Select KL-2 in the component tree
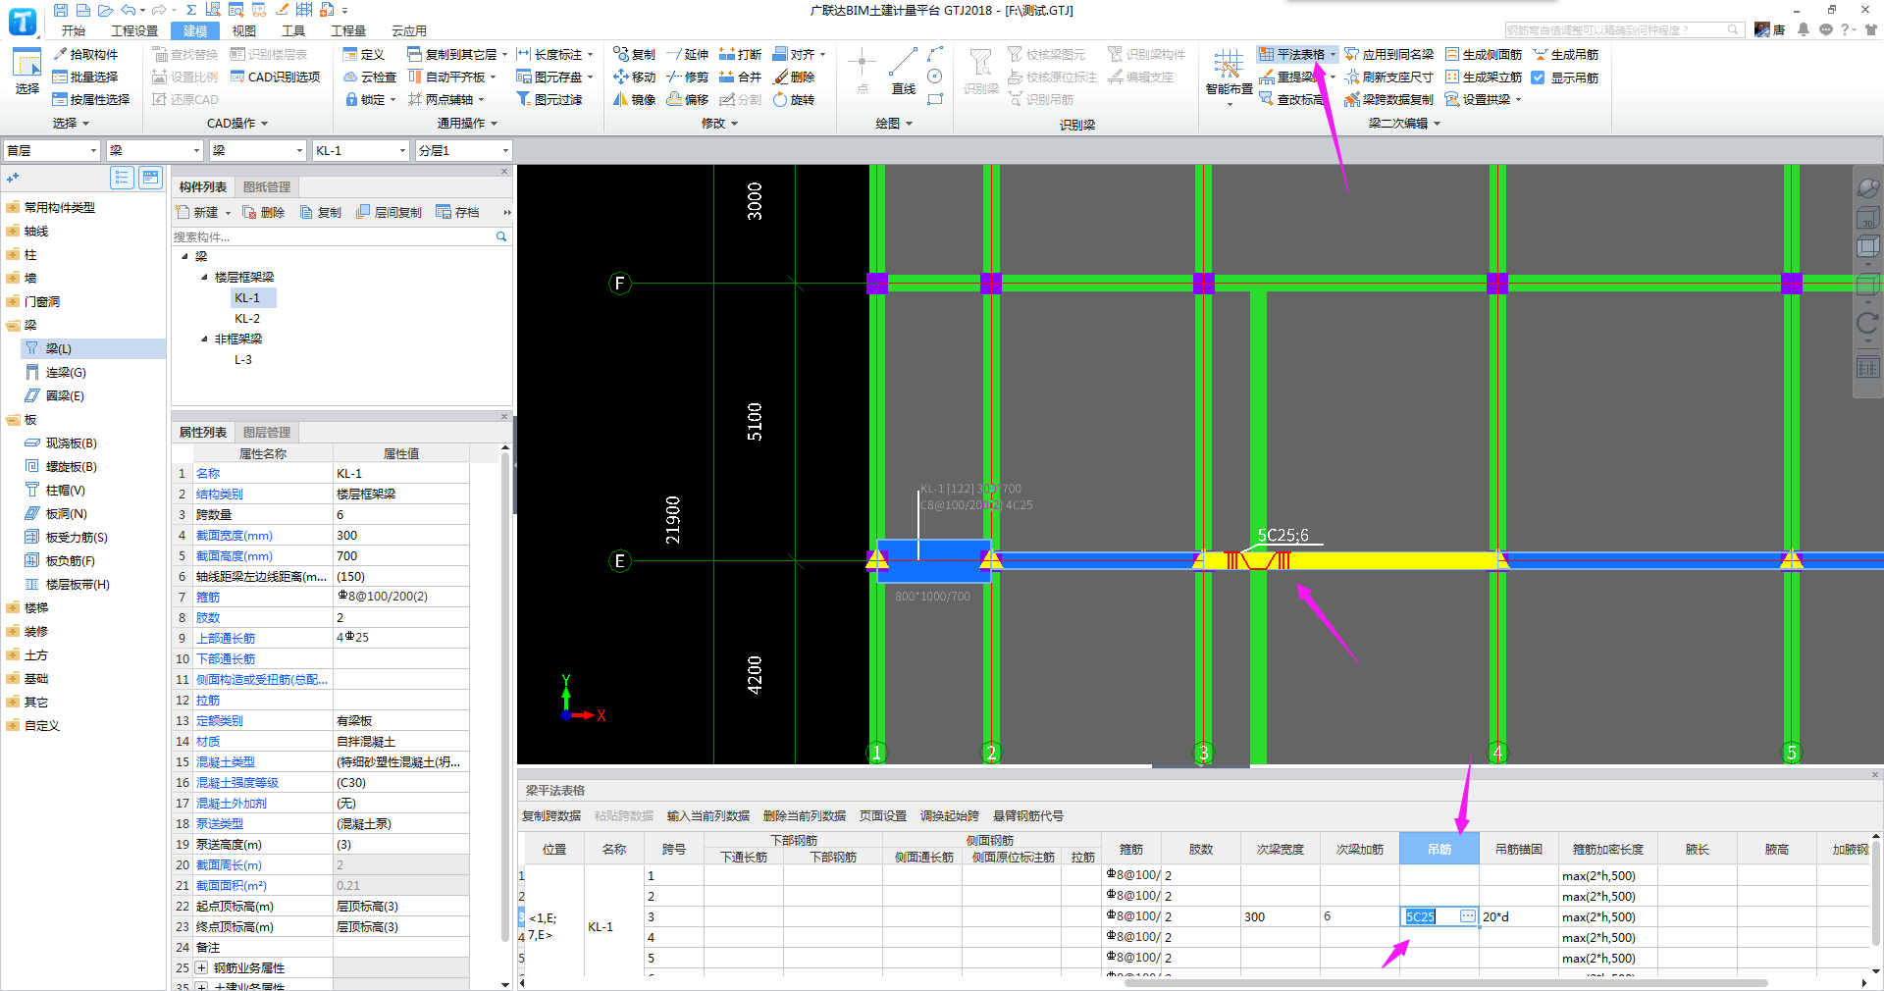The height and width of the screenshot is (991, 1884). tap(247, 319)
